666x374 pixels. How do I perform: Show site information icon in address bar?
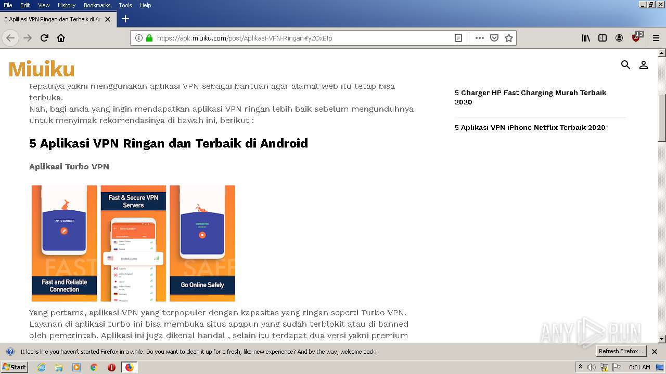coord(139,38)
